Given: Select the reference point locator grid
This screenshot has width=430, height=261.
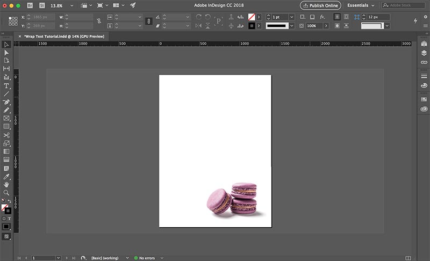Looking at the screenshot, I should (x=13, y=21).
